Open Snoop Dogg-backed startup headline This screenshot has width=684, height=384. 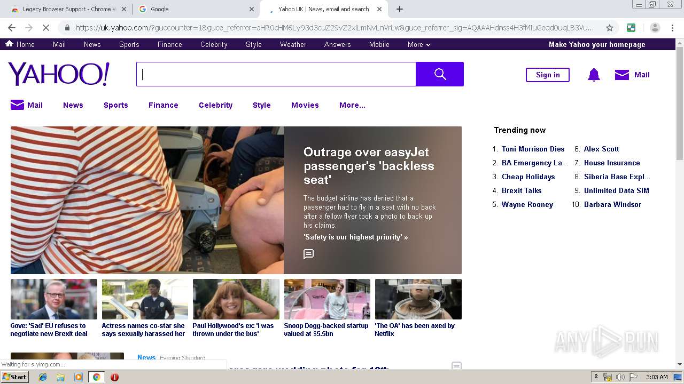tap(326, 330)
